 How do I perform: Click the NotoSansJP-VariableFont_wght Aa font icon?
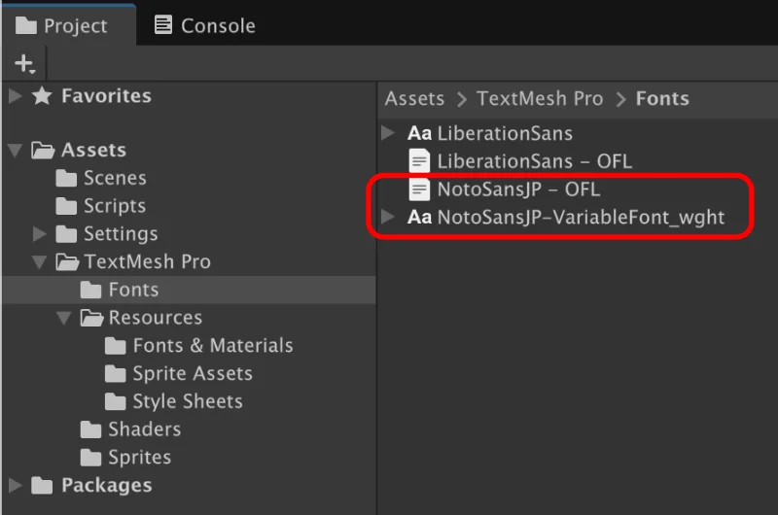point(419,217)
